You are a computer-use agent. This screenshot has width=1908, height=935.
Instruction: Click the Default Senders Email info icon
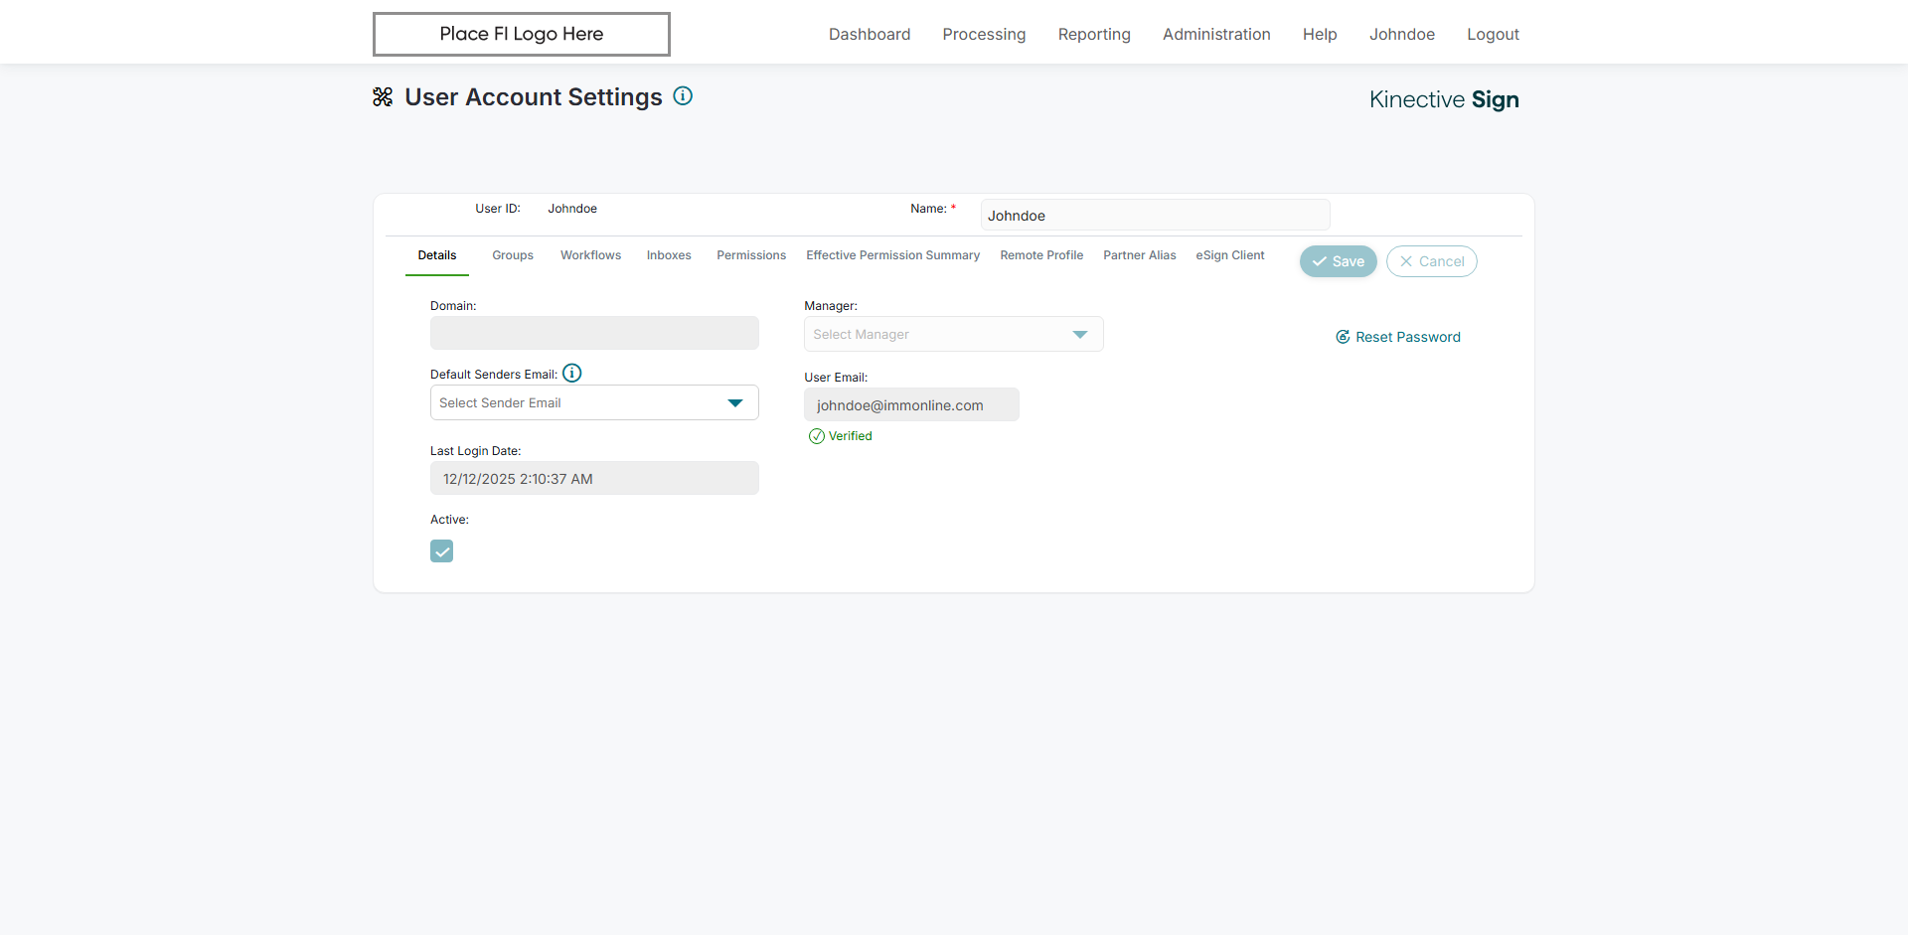572,374
